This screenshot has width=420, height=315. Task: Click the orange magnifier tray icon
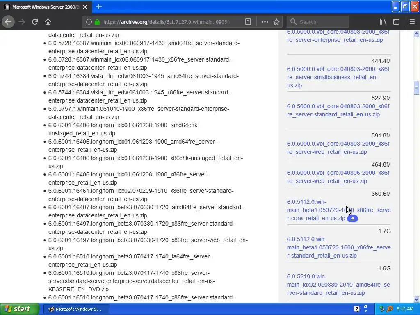point(390,309)
